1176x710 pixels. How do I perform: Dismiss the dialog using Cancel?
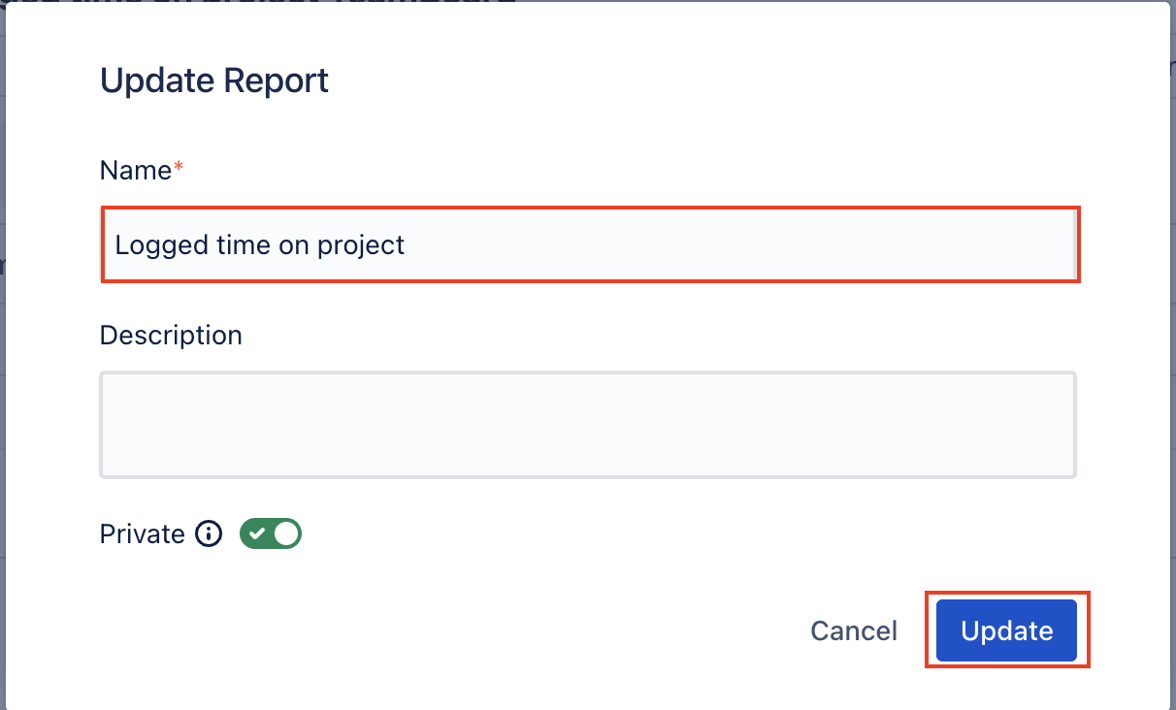[x=854, y=631]
